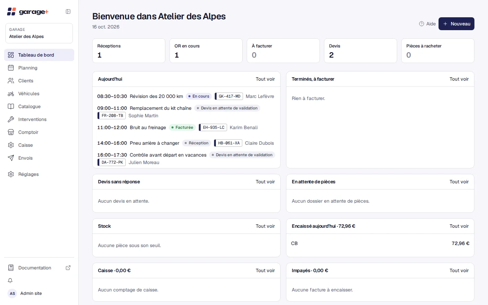488x305 pixels.
Task: Click the AS avatar badge
Action: coord(13,293)
